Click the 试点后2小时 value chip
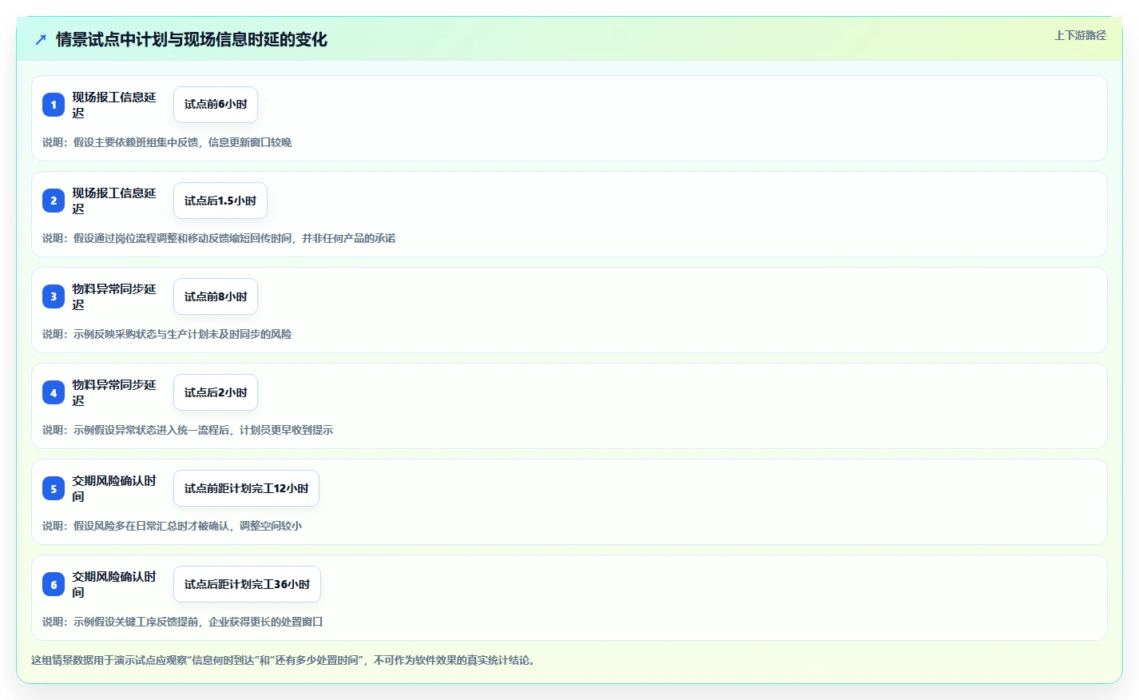This screenshot has width=1139, height=700. coord(216,392)
